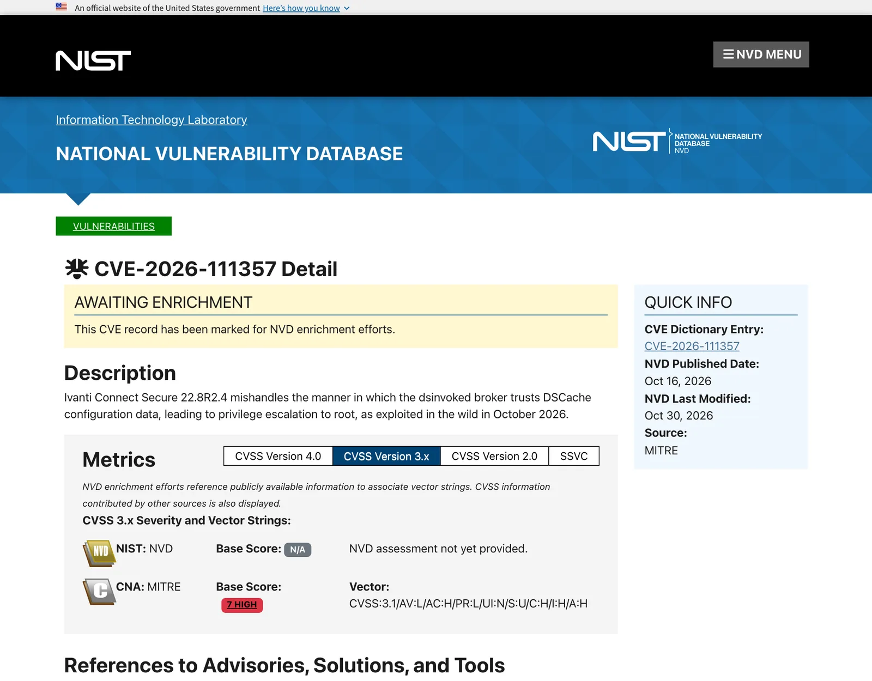Open the NVD MENU button
Image resolution: width=872 pixels, height=681 pixels.
(761, 54)
